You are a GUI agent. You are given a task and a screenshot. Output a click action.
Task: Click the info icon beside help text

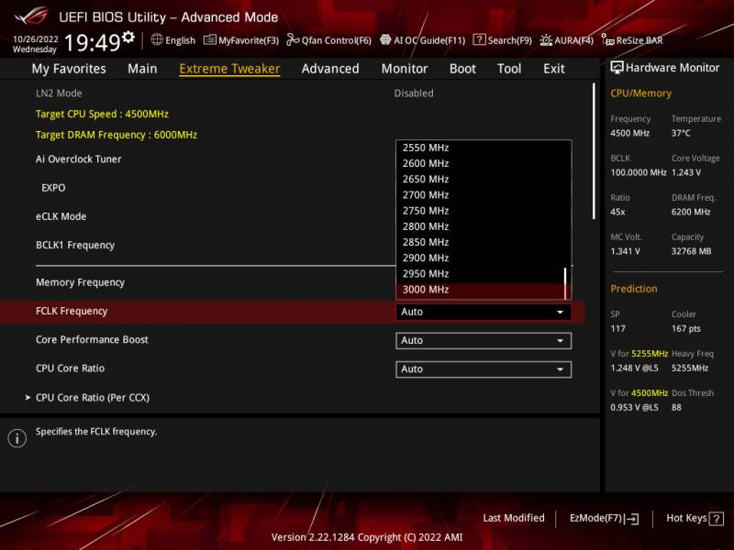17,438
